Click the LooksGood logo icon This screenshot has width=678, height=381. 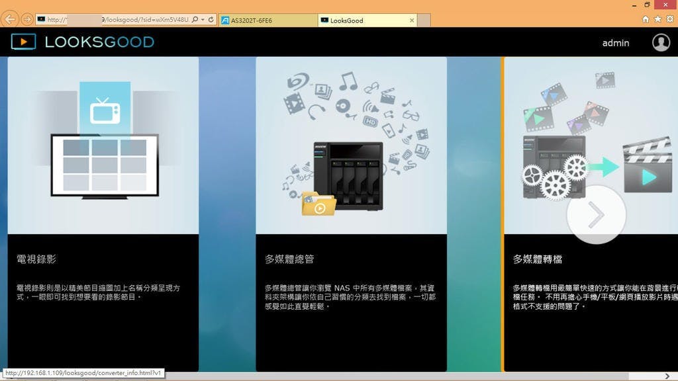[x=23, y=42]
